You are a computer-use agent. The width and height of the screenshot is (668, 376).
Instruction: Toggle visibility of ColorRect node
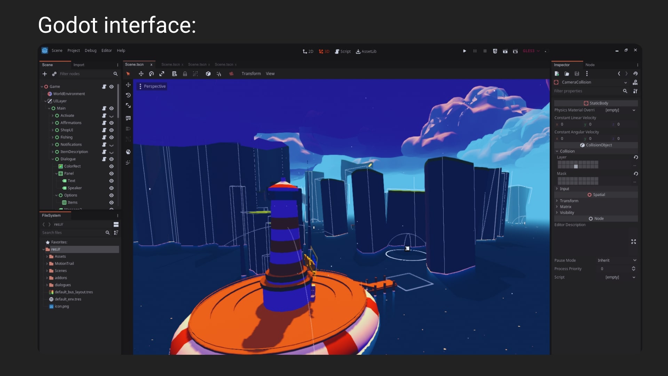111,166
